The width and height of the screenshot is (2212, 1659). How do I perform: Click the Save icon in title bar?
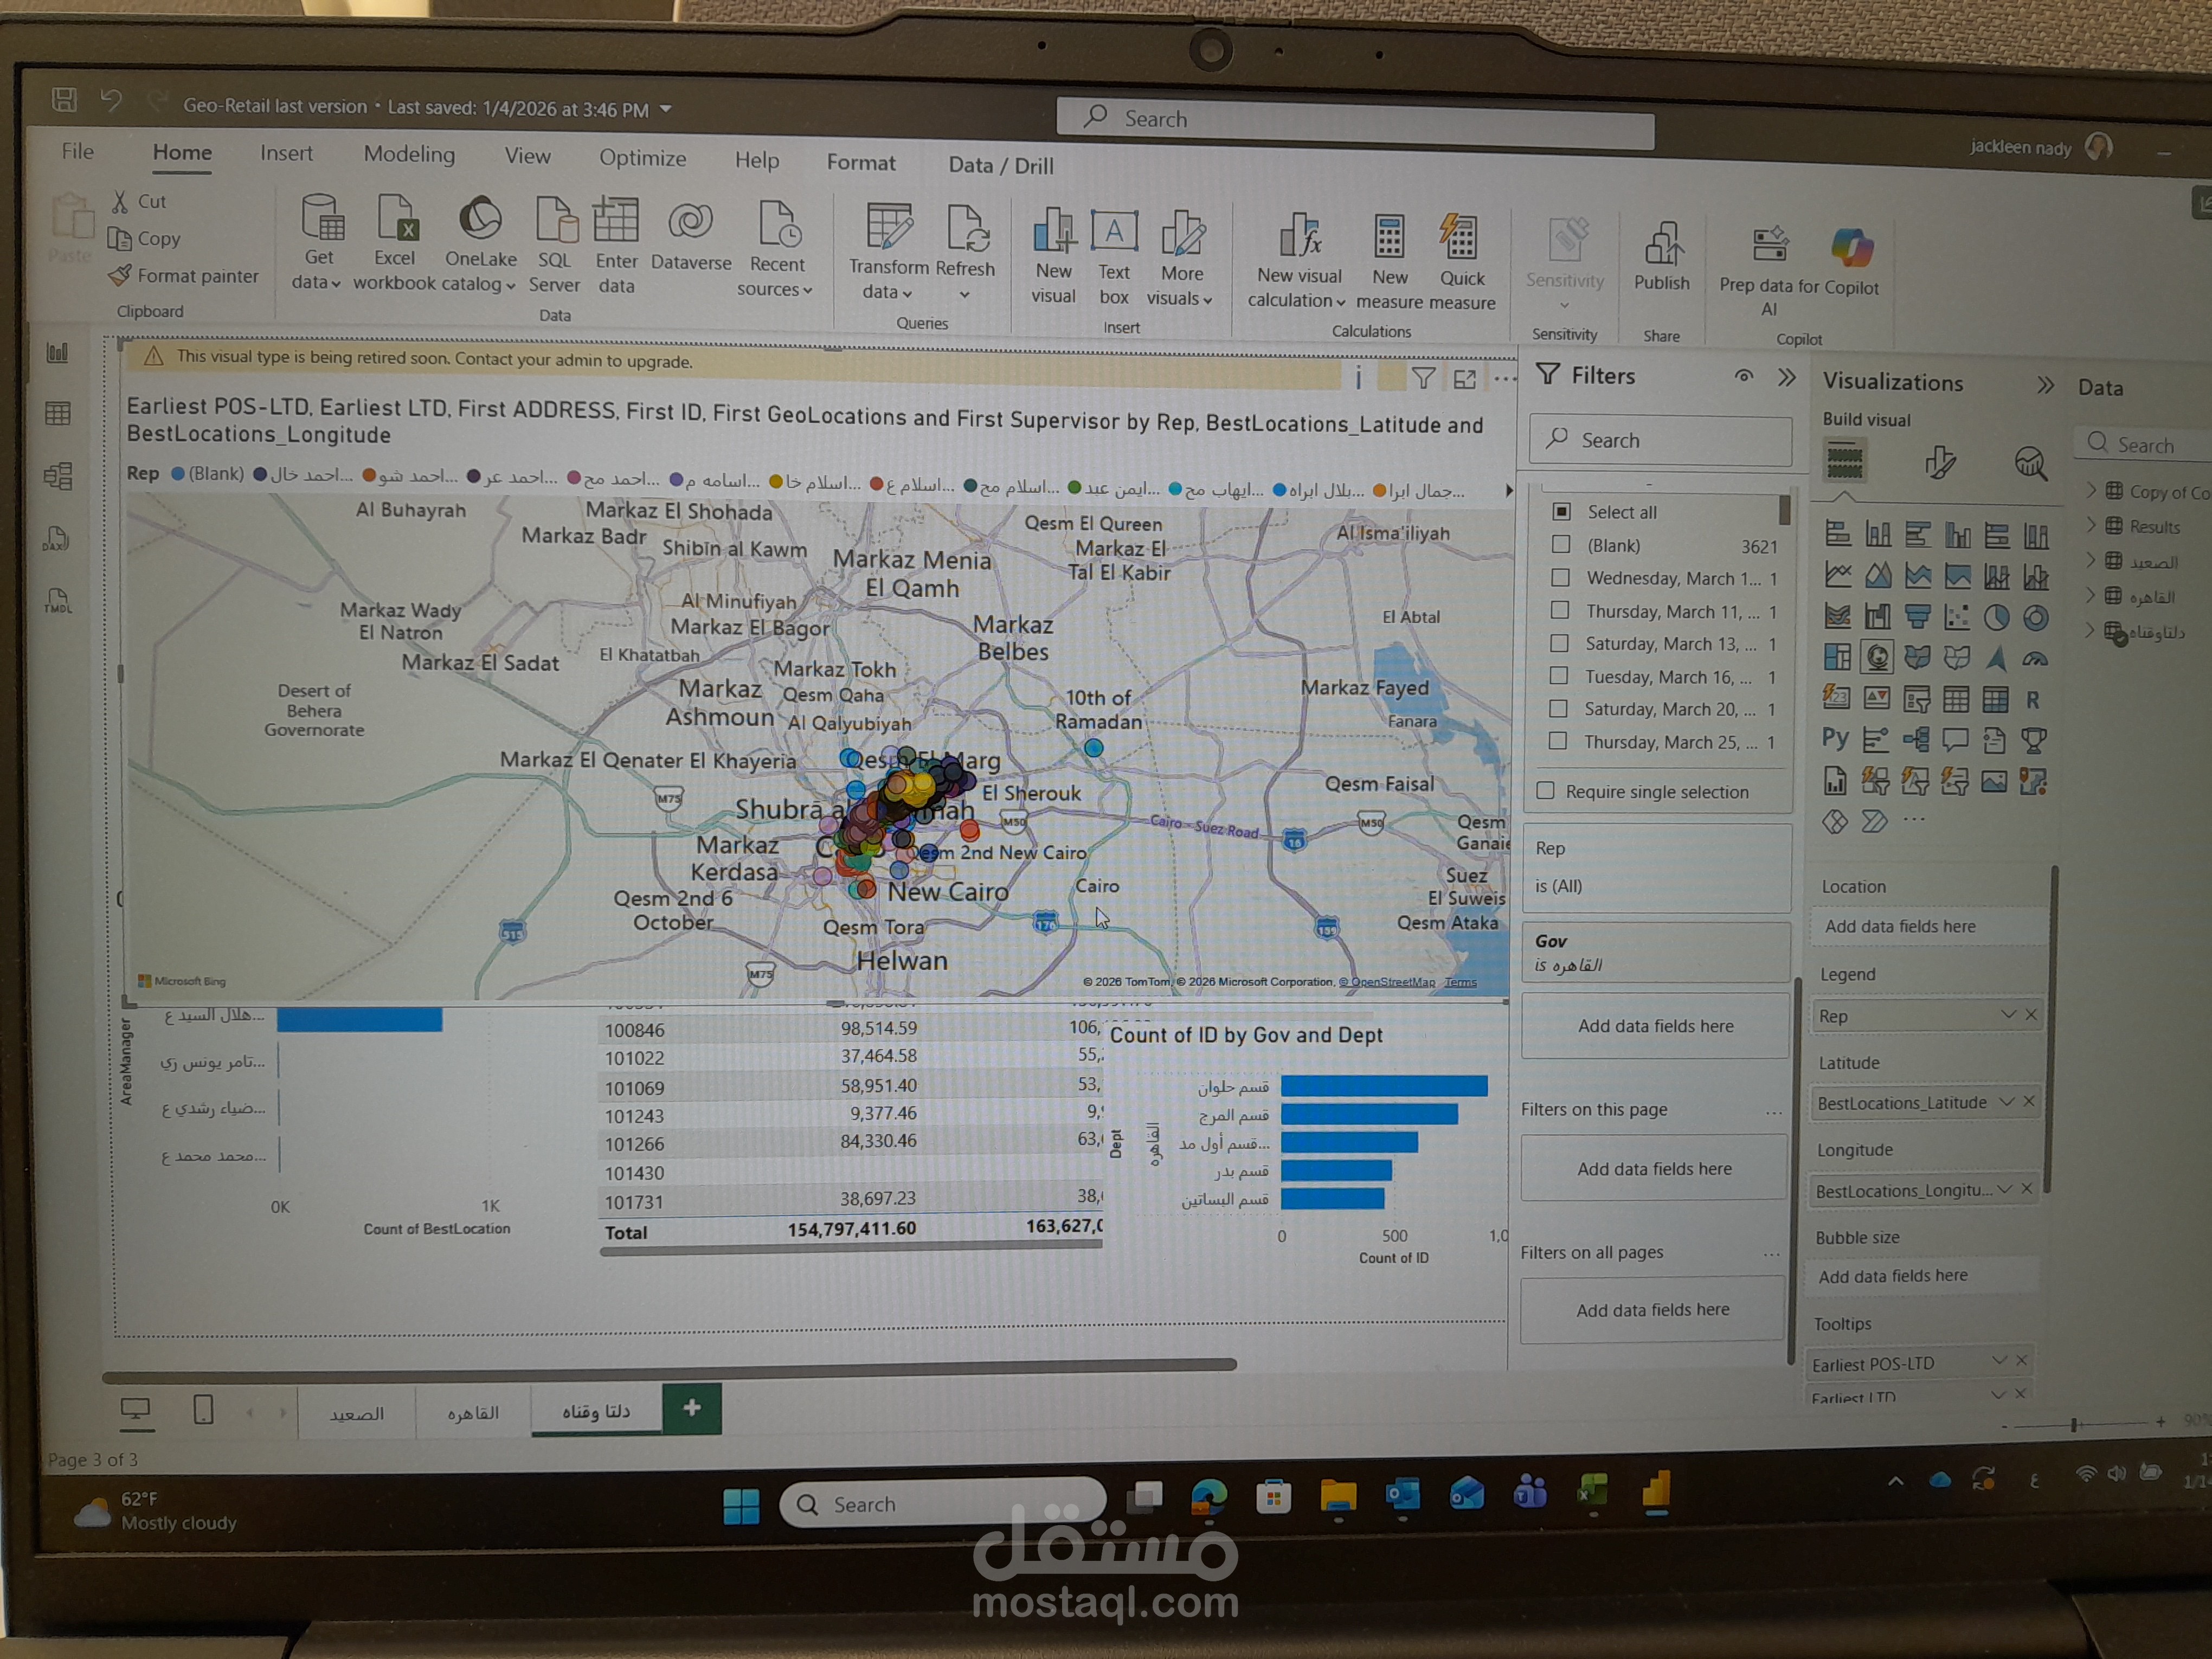click(x=64, y=99)
